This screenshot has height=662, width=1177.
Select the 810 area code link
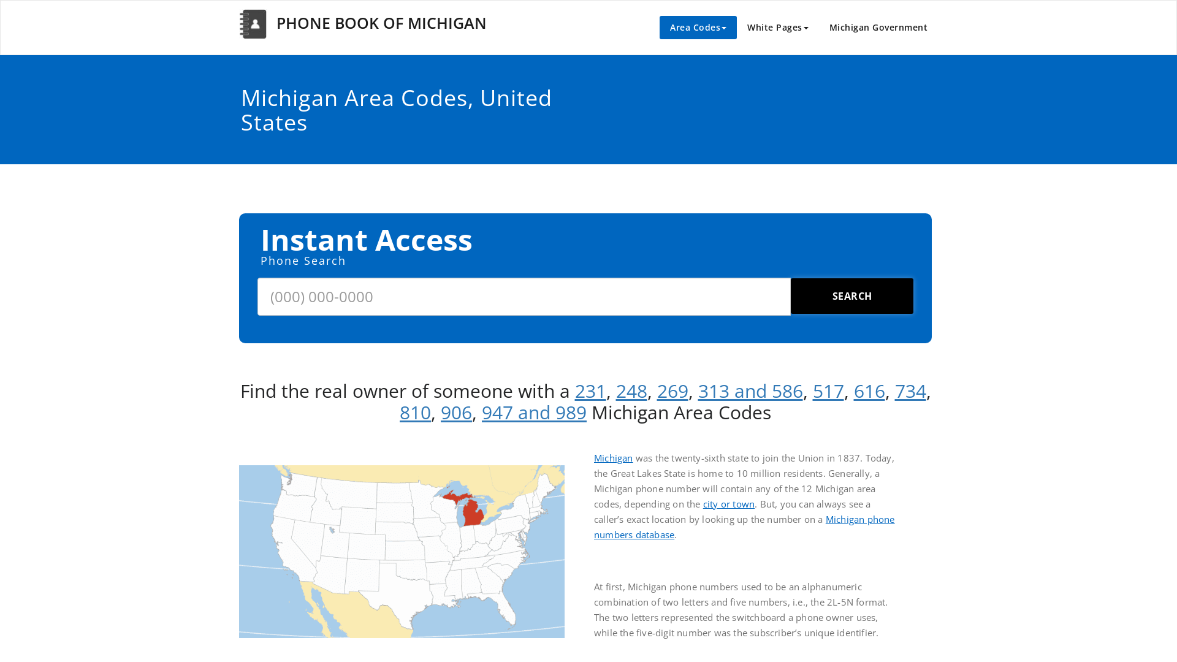(415, 413)
